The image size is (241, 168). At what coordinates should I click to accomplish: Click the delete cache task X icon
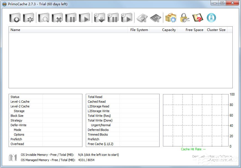point(57,18)
